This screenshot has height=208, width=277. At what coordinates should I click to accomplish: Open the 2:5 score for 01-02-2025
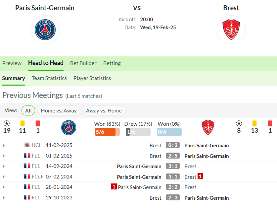tap(173, 156)
